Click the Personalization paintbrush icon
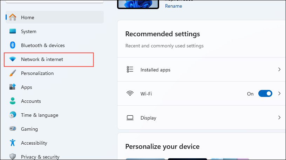The image size is (286, 160). click(x=13, y=73)
